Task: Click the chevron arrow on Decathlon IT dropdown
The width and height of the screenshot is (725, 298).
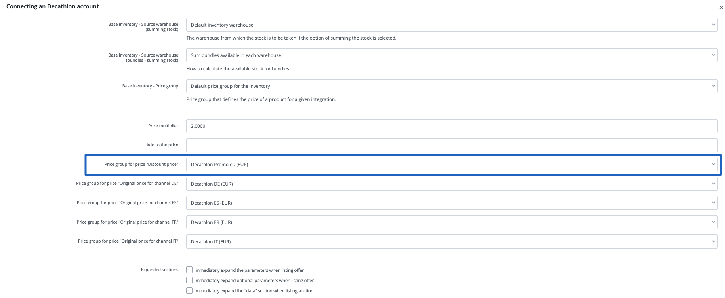Action: pos(713,242)
